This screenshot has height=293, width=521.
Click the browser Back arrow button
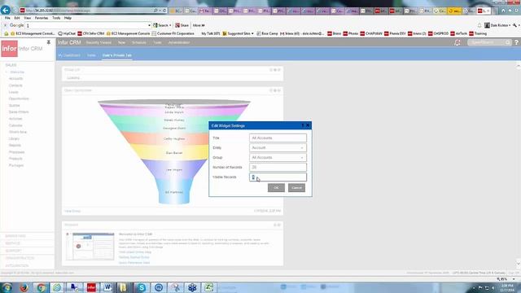point(6,10)
